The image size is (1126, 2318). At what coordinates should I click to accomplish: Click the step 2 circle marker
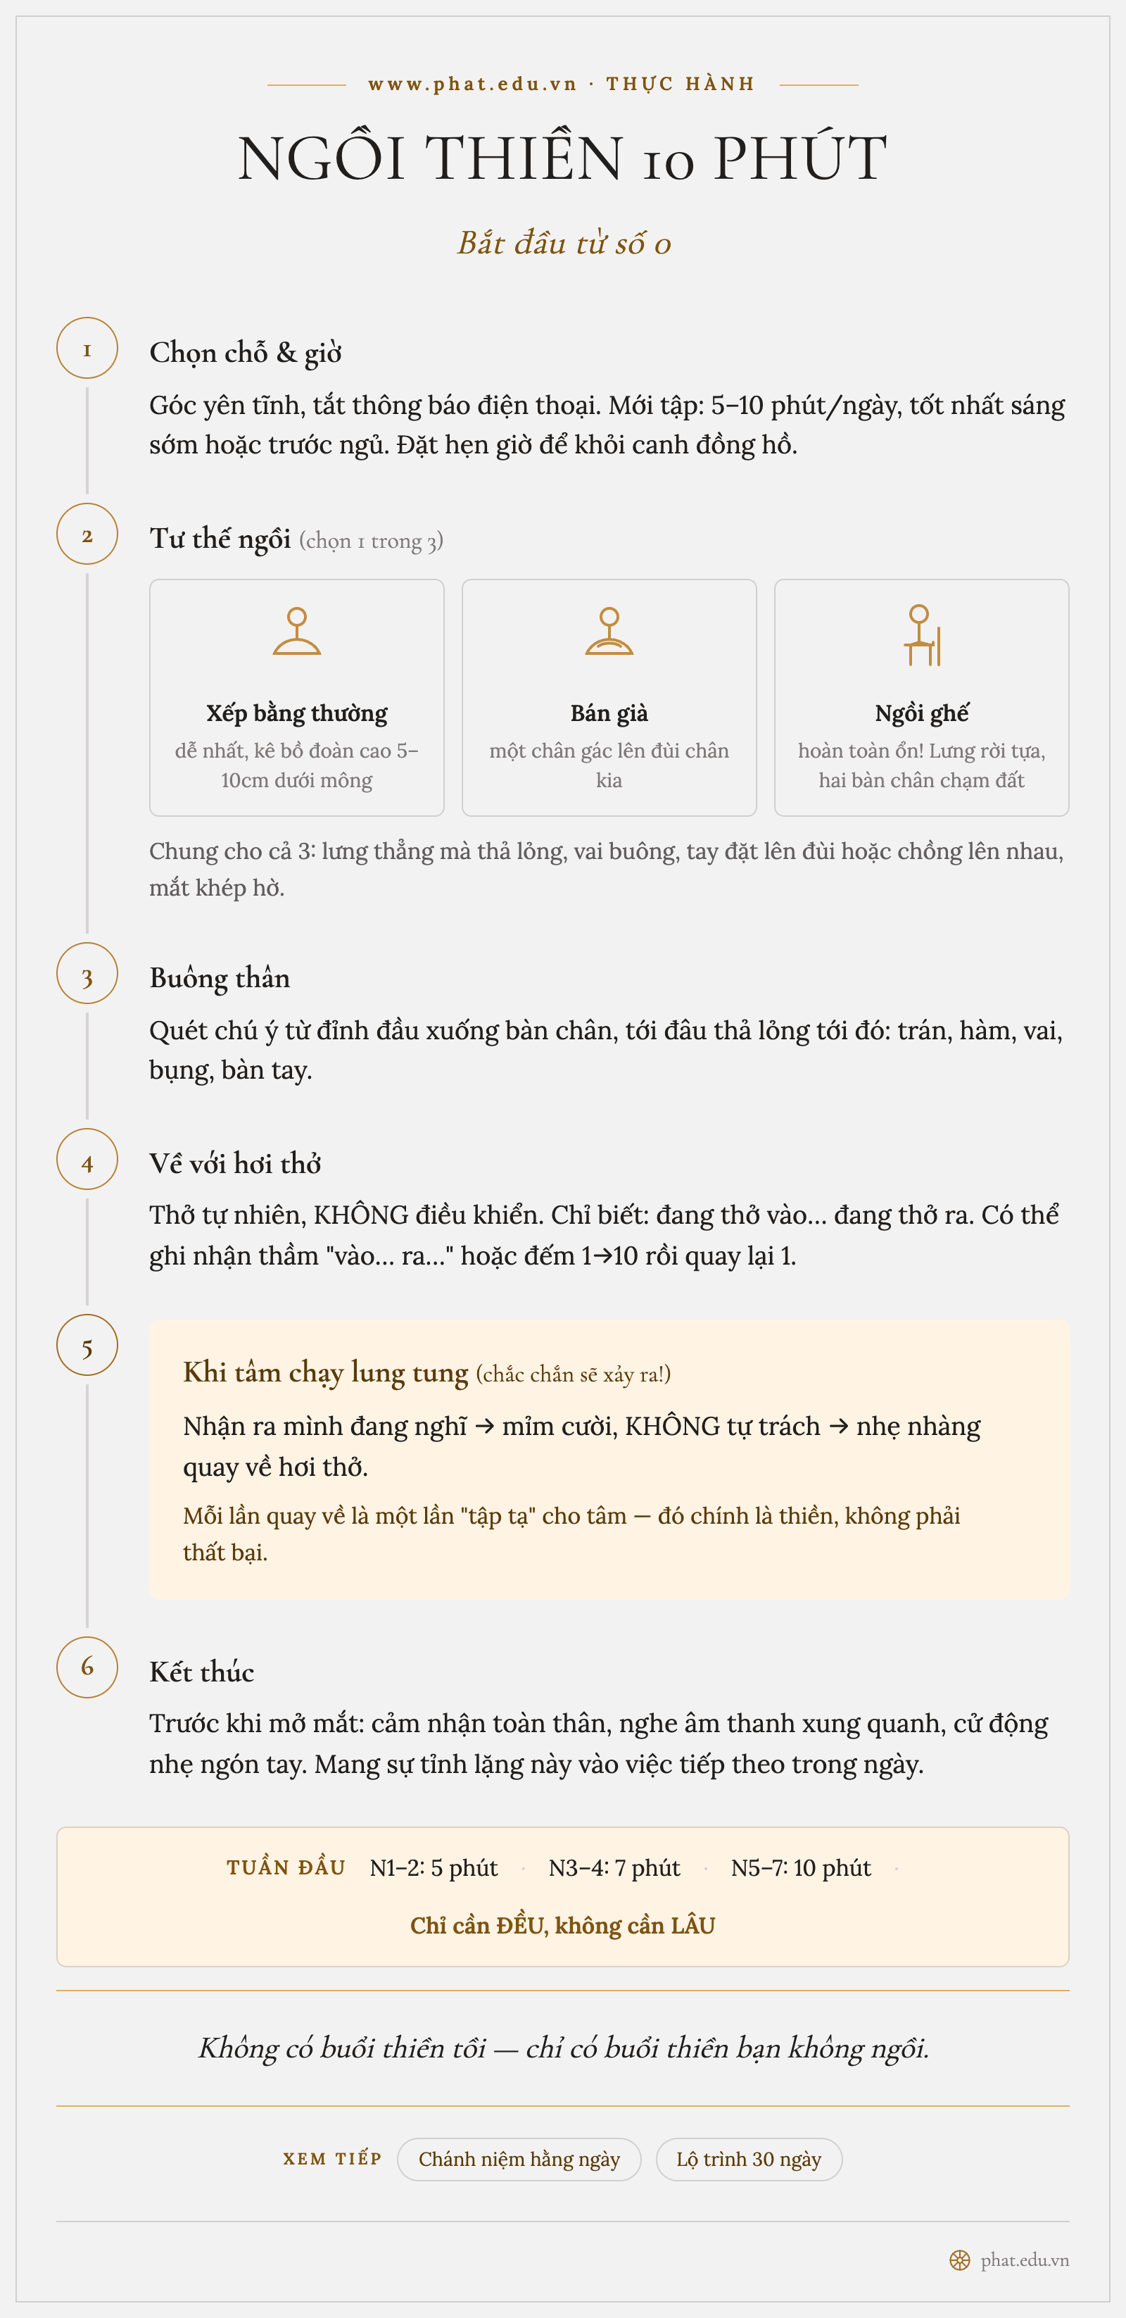click(x=87, y=534)
